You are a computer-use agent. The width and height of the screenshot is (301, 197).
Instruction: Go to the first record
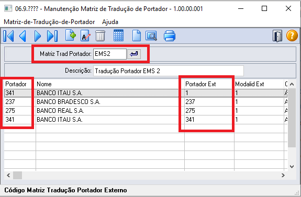(x=9, y=36)
